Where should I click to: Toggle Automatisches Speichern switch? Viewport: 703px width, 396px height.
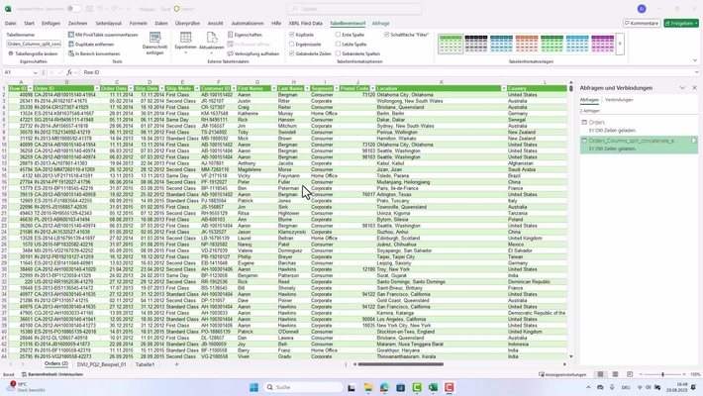point(74,9)
